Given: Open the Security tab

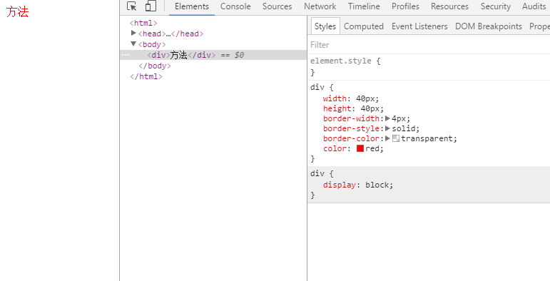Looking at the screenshot, I should tap(496, 6).
